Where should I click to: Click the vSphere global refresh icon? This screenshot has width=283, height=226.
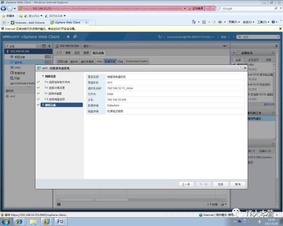[x=160, y=37]
